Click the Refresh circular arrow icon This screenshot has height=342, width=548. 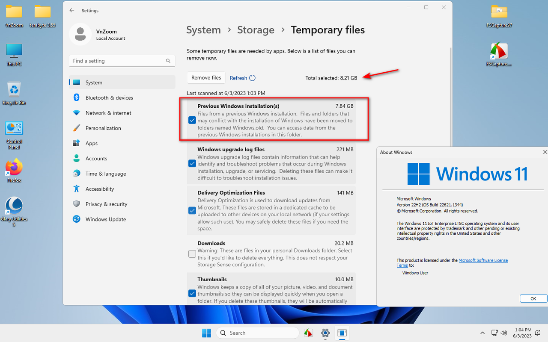pyautogui.click(x=252, y=78)
